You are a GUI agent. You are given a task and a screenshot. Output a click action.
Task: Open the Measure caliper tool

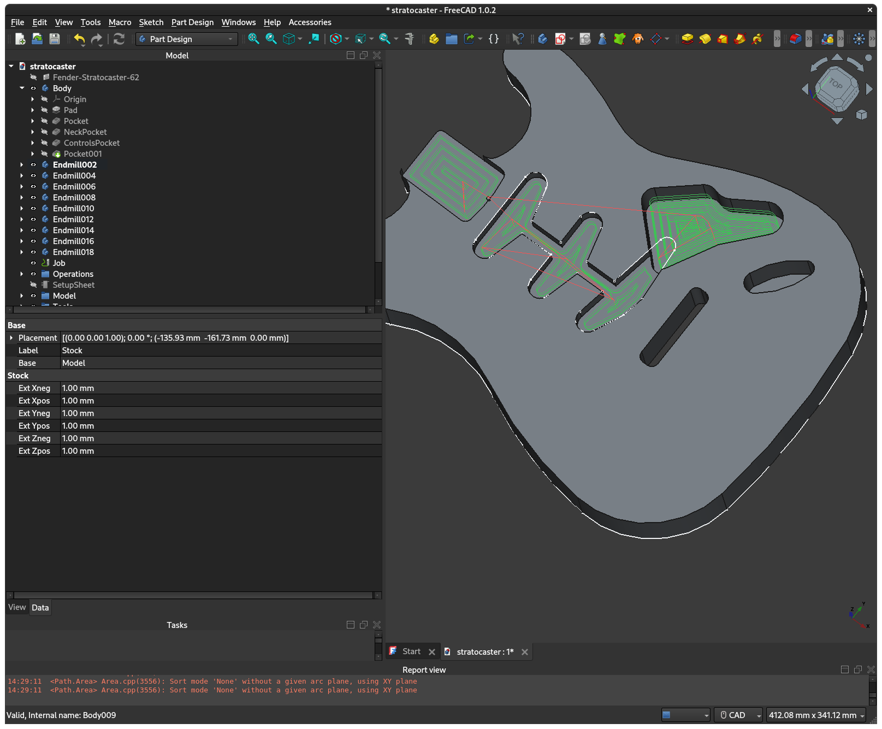tap(409, 39)
